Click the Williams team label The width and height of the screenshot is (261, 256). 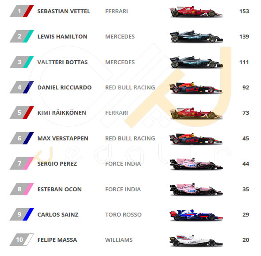click(x=119, y=240)
